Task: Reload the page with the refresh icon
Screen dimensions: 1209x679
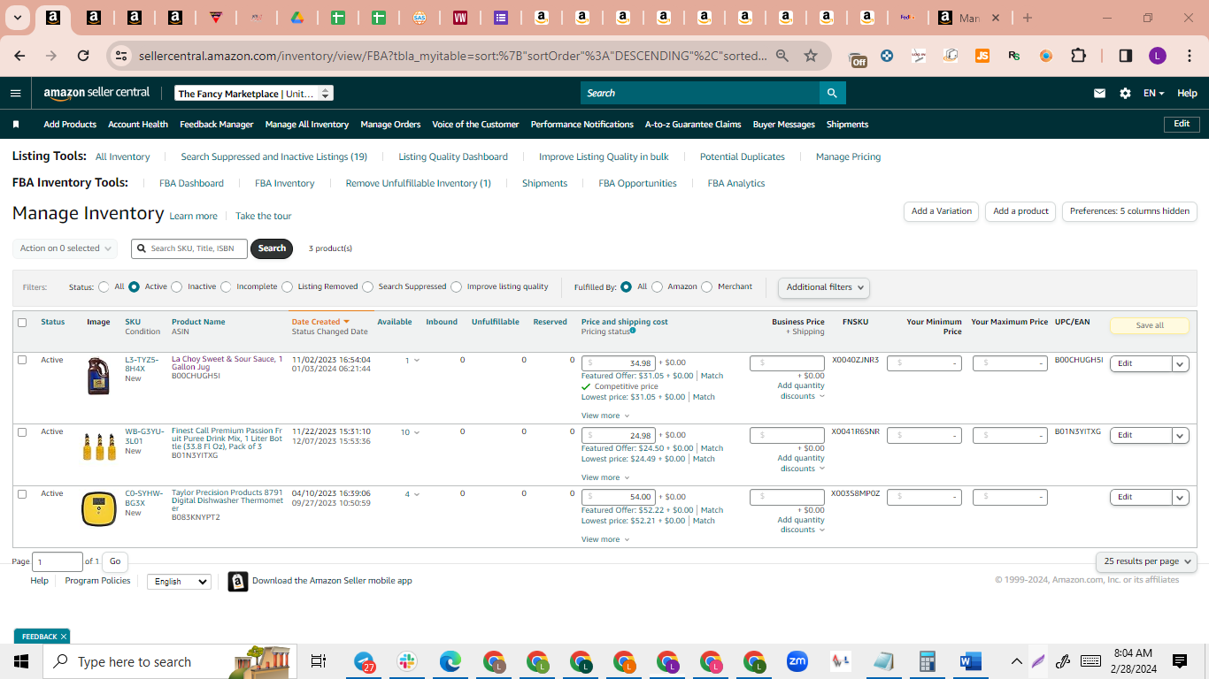Action: point(83,56)
